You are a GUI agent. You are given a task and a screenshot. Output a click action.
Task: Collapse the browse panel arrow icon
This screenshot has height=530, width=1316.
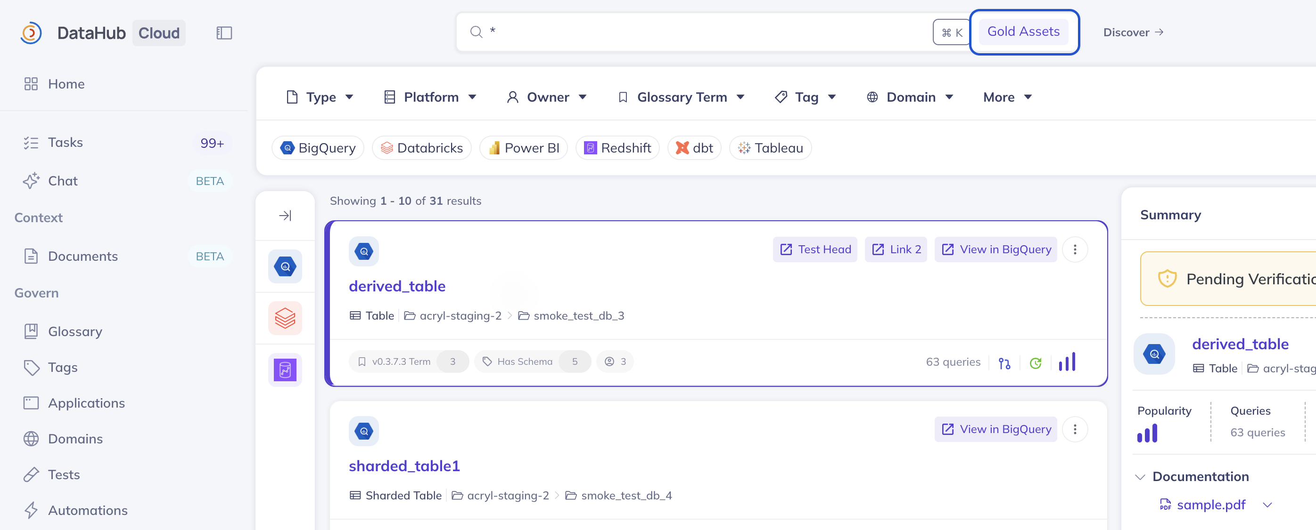click(285, 215)
